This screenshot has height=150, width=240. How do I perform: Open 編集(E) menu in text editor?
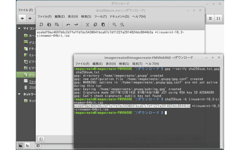[59, 16]
